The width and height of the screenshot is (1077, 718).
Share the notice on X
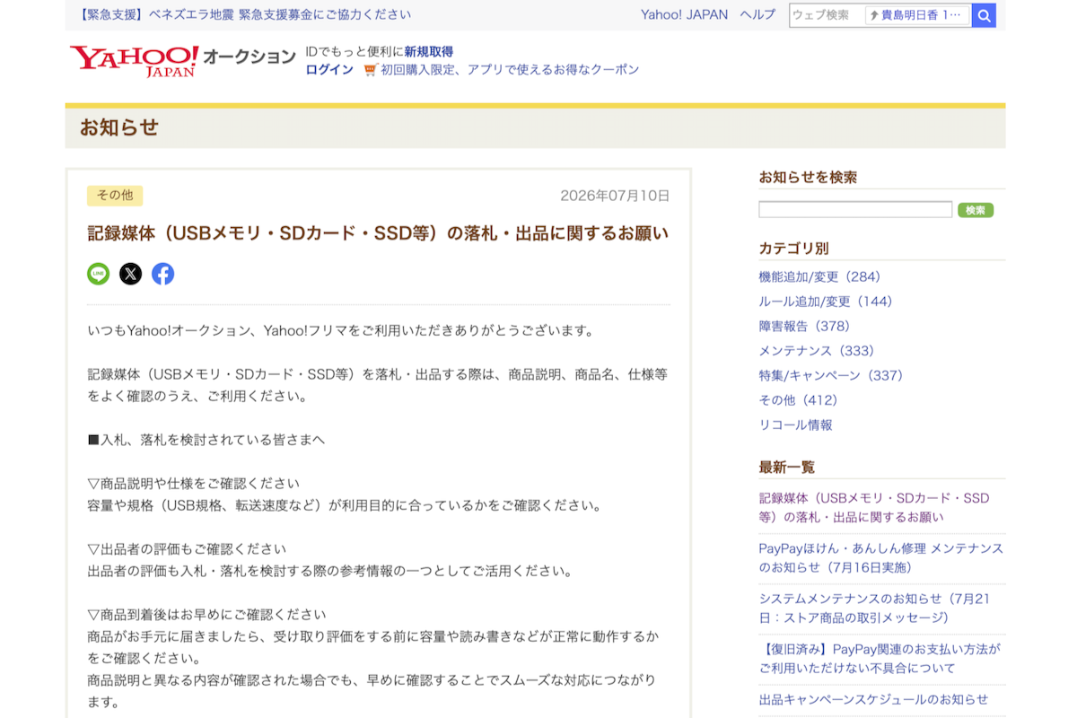tap(131, 274)
